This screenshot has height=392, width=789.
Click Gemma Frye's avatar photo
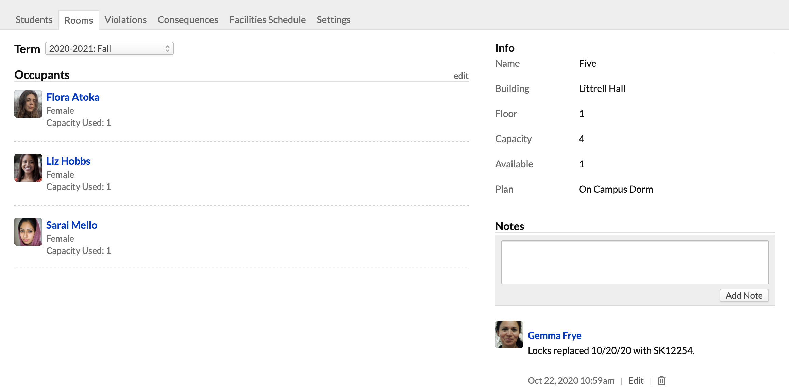[x=509, y=334]
